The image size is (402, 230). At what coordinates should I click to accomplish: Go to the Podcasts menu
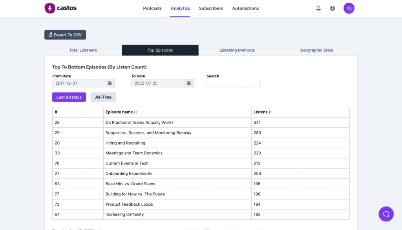[x=152, y=8]
